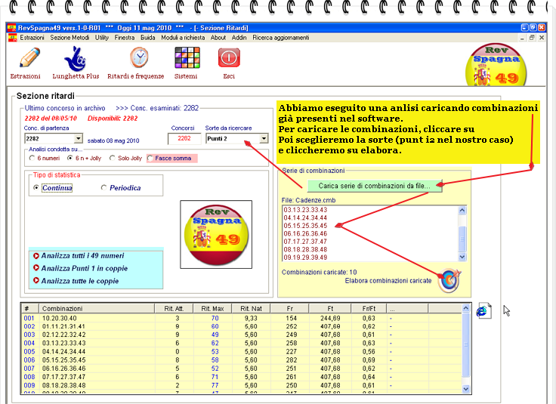The height and width of the screenshot is (404, 556).
Task: Sort by Rit. Att. column header
Action: coord(174,308)
